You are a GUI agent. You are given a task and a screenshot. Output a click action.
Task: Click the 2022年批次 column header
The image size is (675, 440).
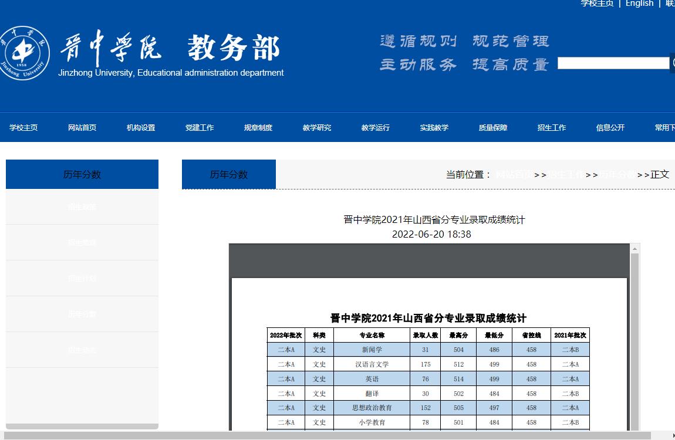pyautogui.click(x=286, y=336)
